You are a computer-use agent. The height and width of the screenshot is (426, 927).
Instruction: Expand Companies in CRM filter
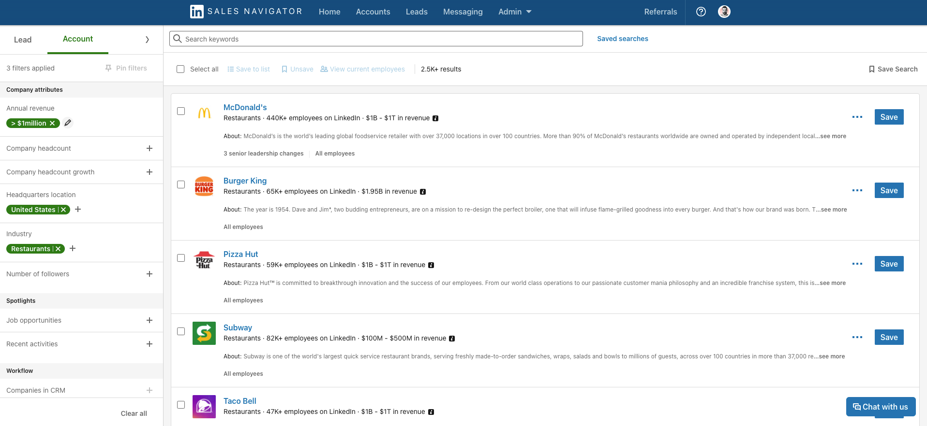coord(150,390)
